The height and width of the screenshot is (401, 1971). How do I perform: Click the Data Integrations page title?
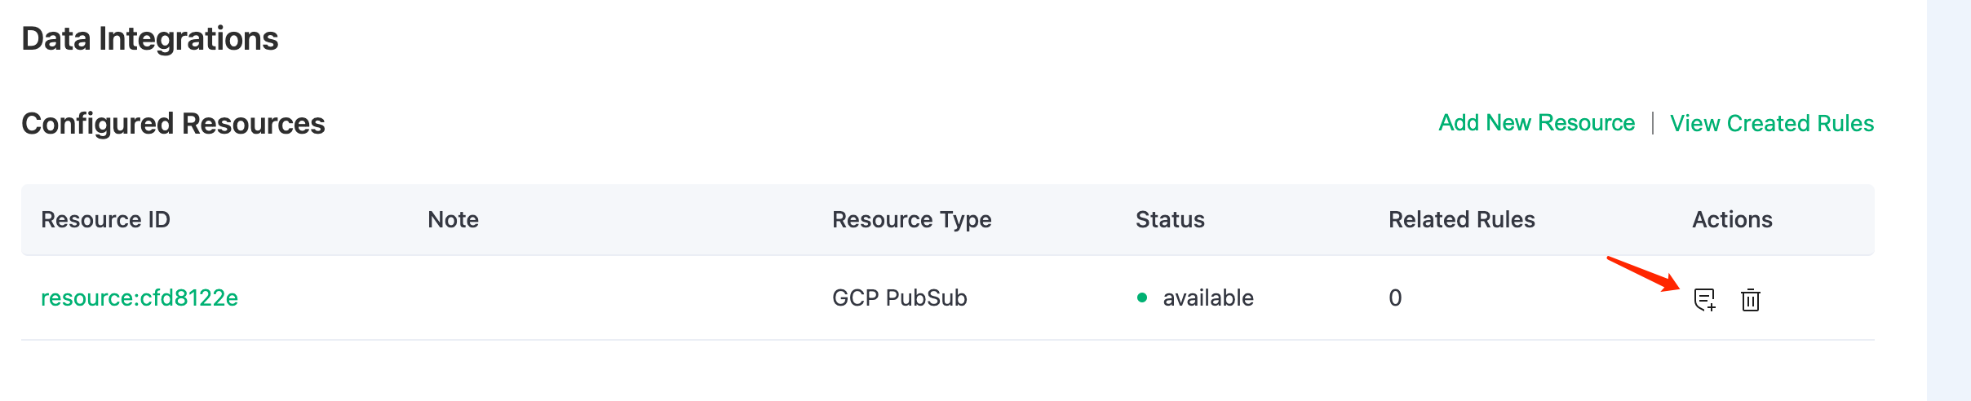pos(150,39)
